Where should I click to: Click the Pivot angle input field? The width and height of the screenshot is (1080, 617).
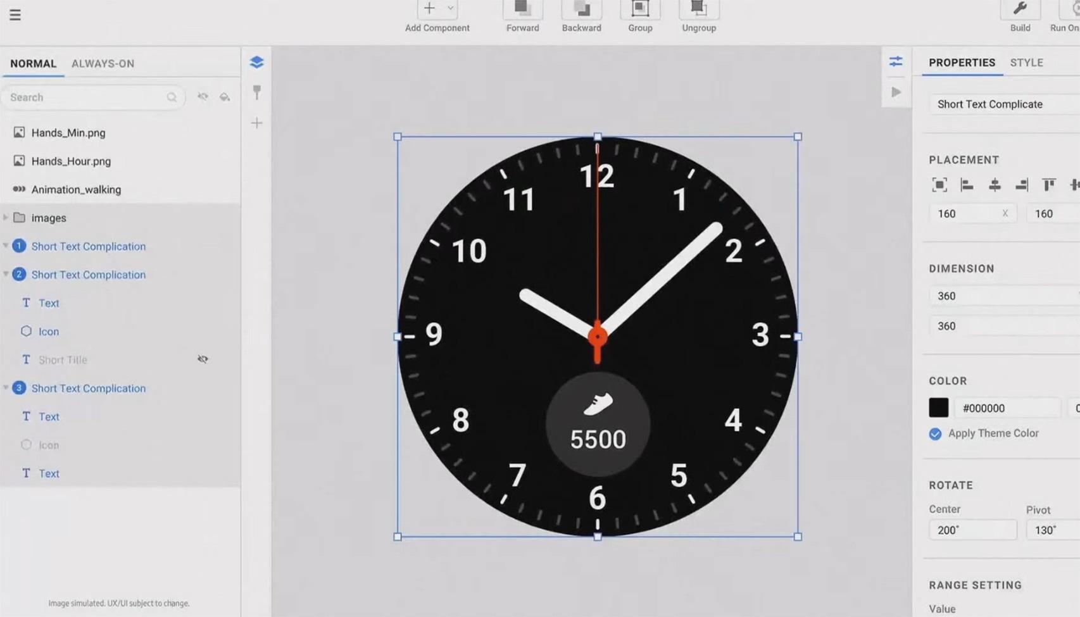point(1050,530)
